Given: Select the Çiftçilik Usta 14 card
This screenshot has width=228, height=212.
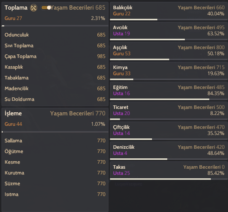Looking at the screenshot, I should click(x=169, y=131).
